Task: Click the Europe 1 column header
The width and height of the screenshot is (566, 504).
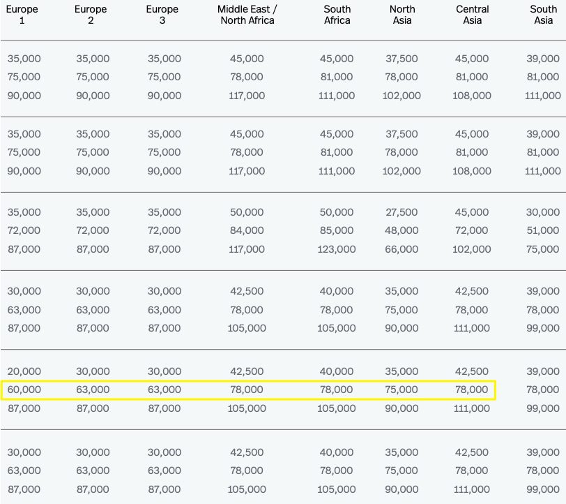Action: 22,15
